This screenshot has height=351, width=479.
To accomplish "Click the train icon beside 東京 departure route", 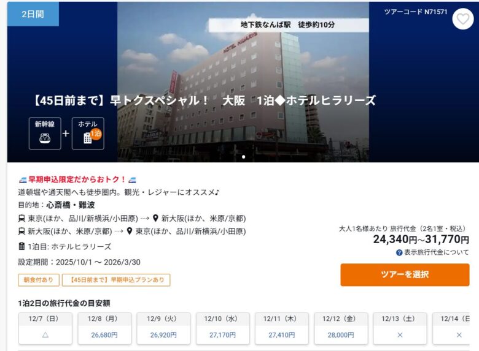I will click(x=21, y=219).
